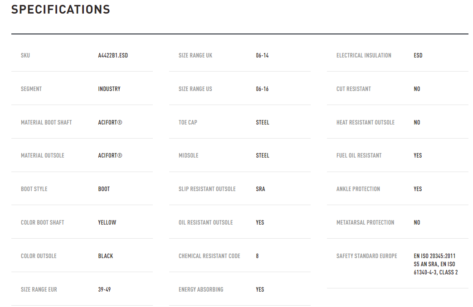
Task: Select the 06-16 US size range value
Action: [x=262, y=89]
